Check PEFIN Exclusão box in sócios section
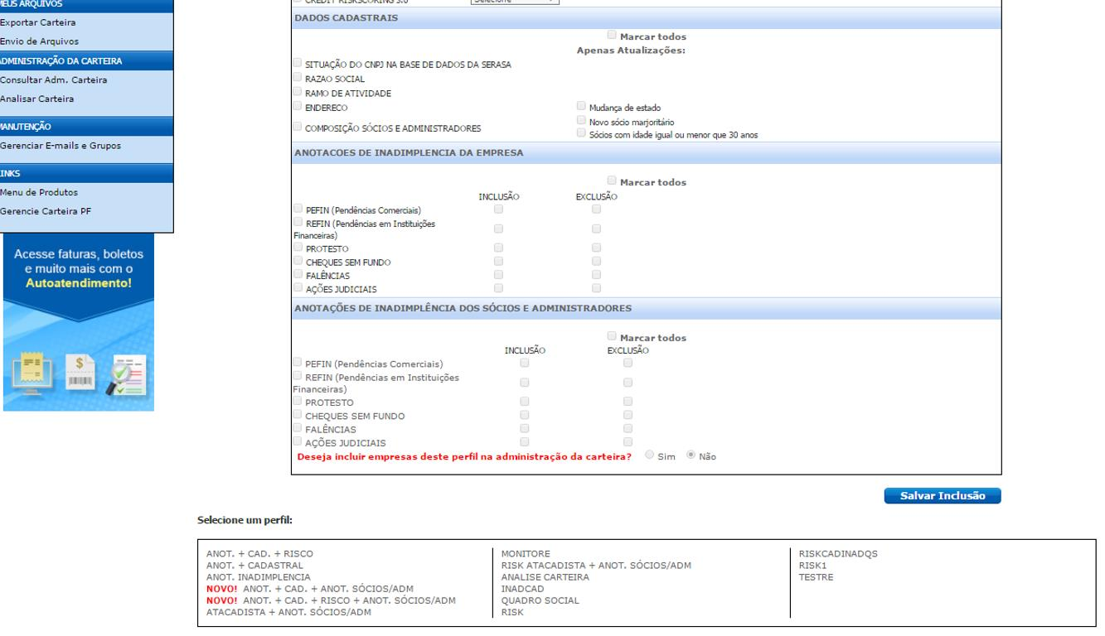 628,363
